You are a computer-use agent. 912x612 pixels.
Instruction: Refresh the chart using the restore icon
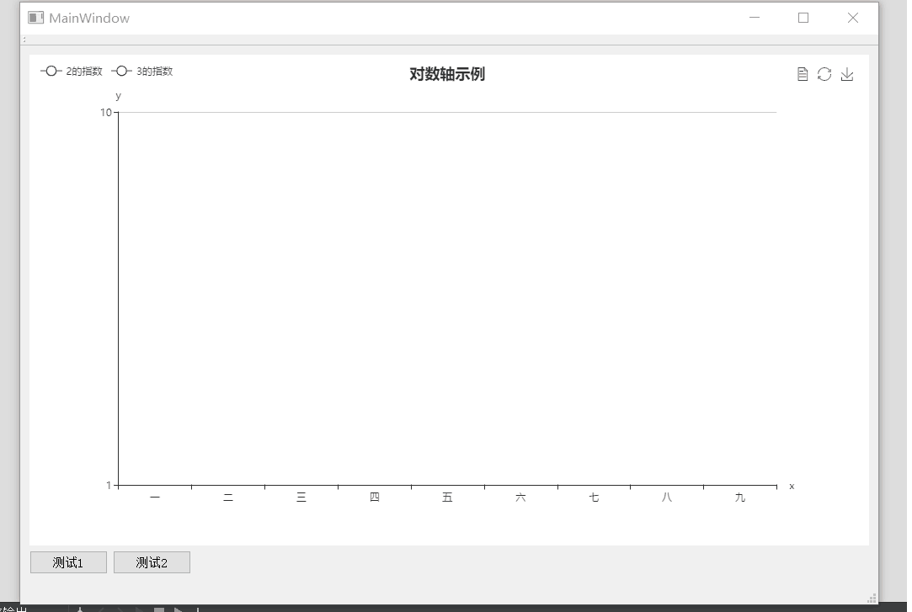pyautogui.click(x=824, y=74)
